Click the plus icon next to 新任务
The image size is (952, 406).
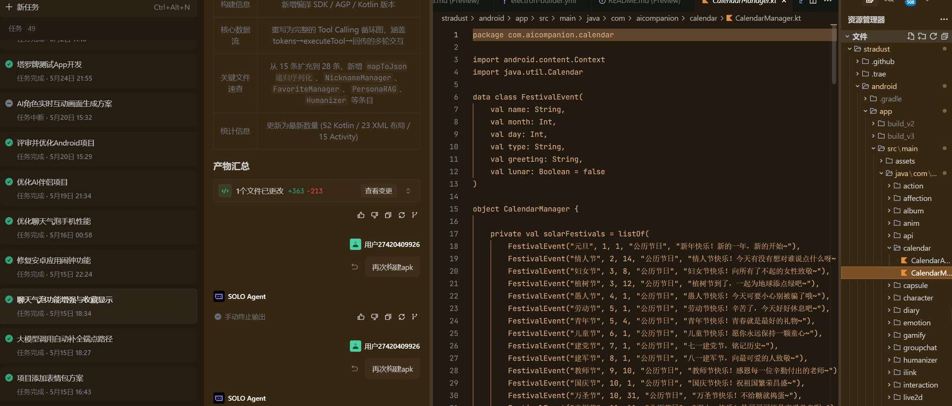click(8, 7)
